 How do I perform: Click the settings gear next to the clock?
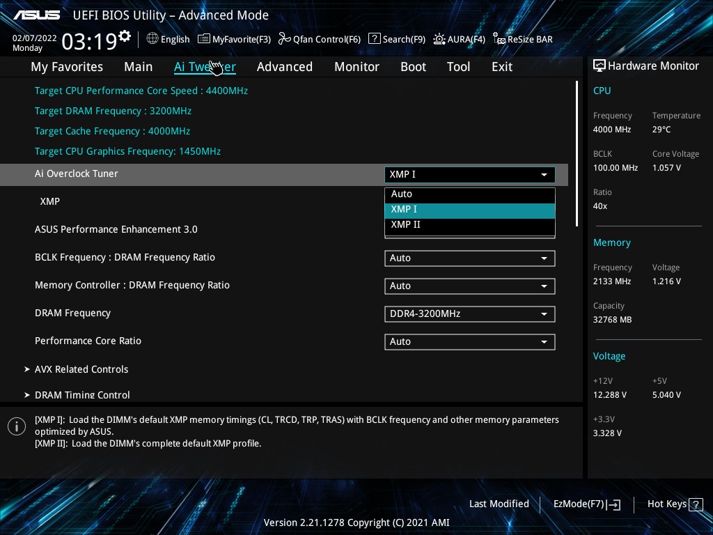tap(125, 36)
